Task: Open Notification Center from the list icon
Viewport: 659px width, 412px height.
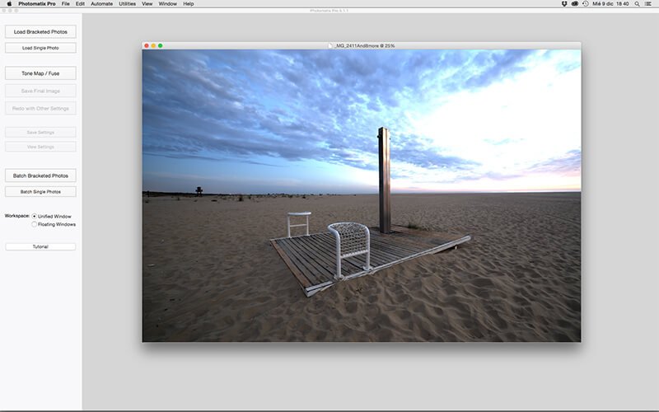Action: (x=648, y=4)
